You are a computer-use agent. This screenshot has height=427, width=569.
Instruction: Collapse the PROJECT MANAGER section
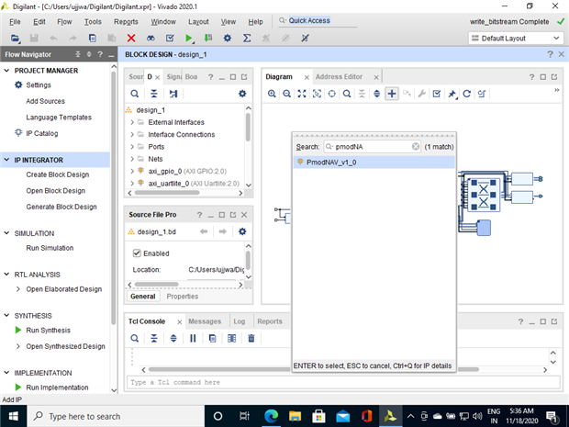(x=7, y=70)
